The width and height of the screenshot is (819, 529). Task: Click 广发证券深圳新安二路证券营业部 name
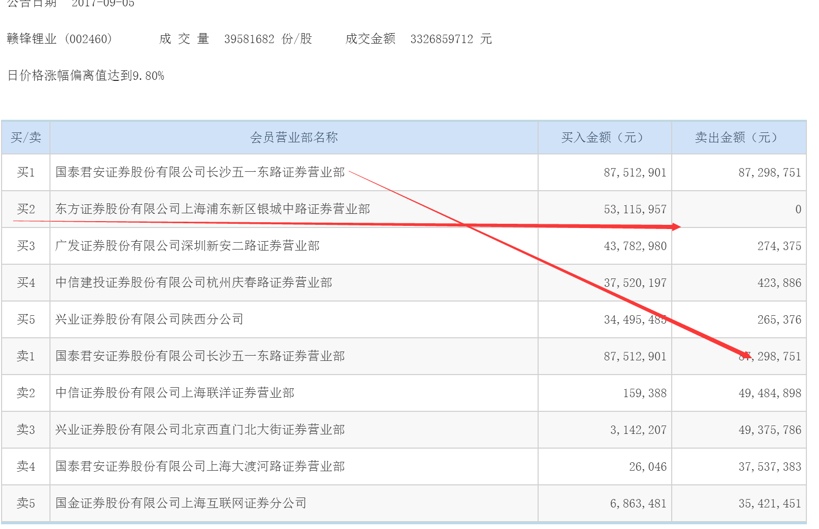[188, 246]
